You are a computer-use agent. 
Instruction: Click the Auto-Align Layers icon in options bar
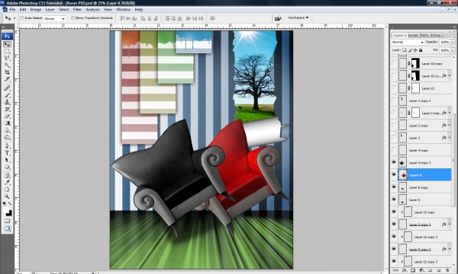(x=212, y=18)
